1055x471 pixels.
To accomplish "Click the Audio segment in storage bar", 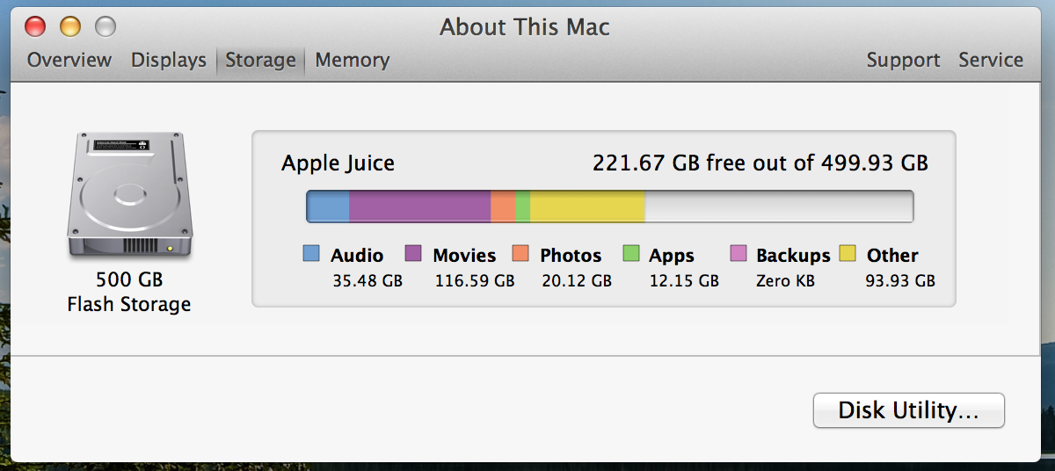I will tap(328, 207).
